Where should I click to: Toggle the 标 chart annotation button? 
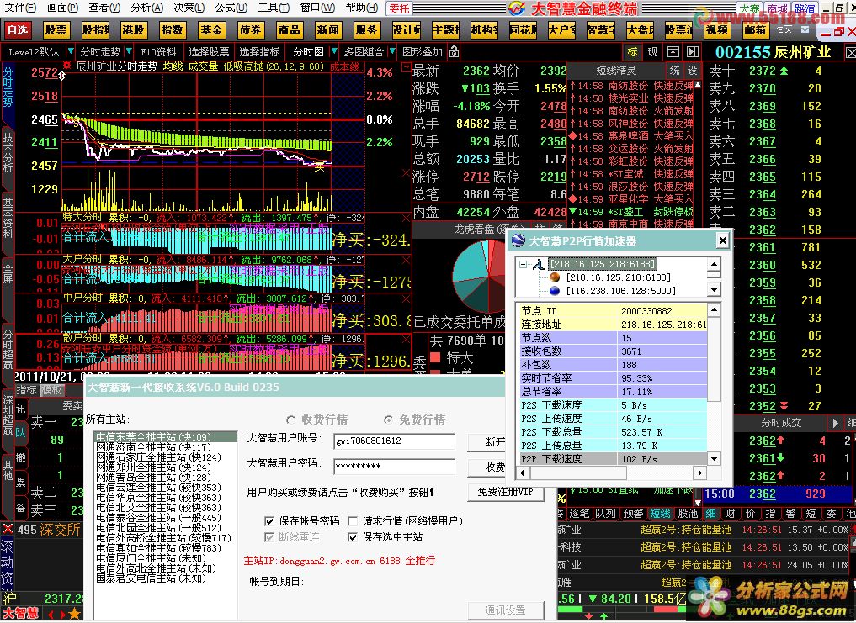pos(633,52)
